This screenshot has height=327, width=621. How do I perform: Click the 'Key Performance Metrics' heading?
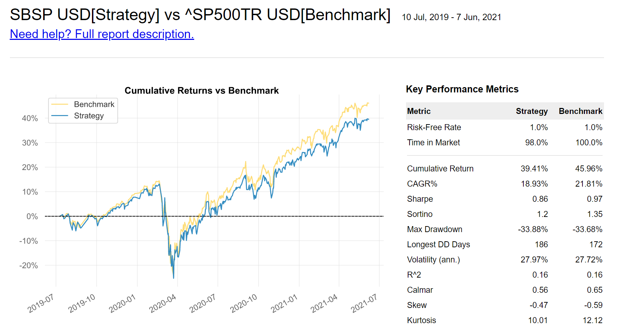[x=462, y=89]
